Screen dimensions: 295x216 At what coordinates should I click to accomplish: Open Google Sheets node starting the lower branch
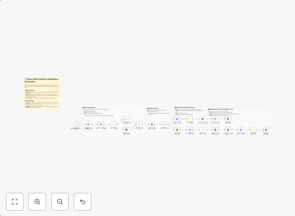(177, 130)
